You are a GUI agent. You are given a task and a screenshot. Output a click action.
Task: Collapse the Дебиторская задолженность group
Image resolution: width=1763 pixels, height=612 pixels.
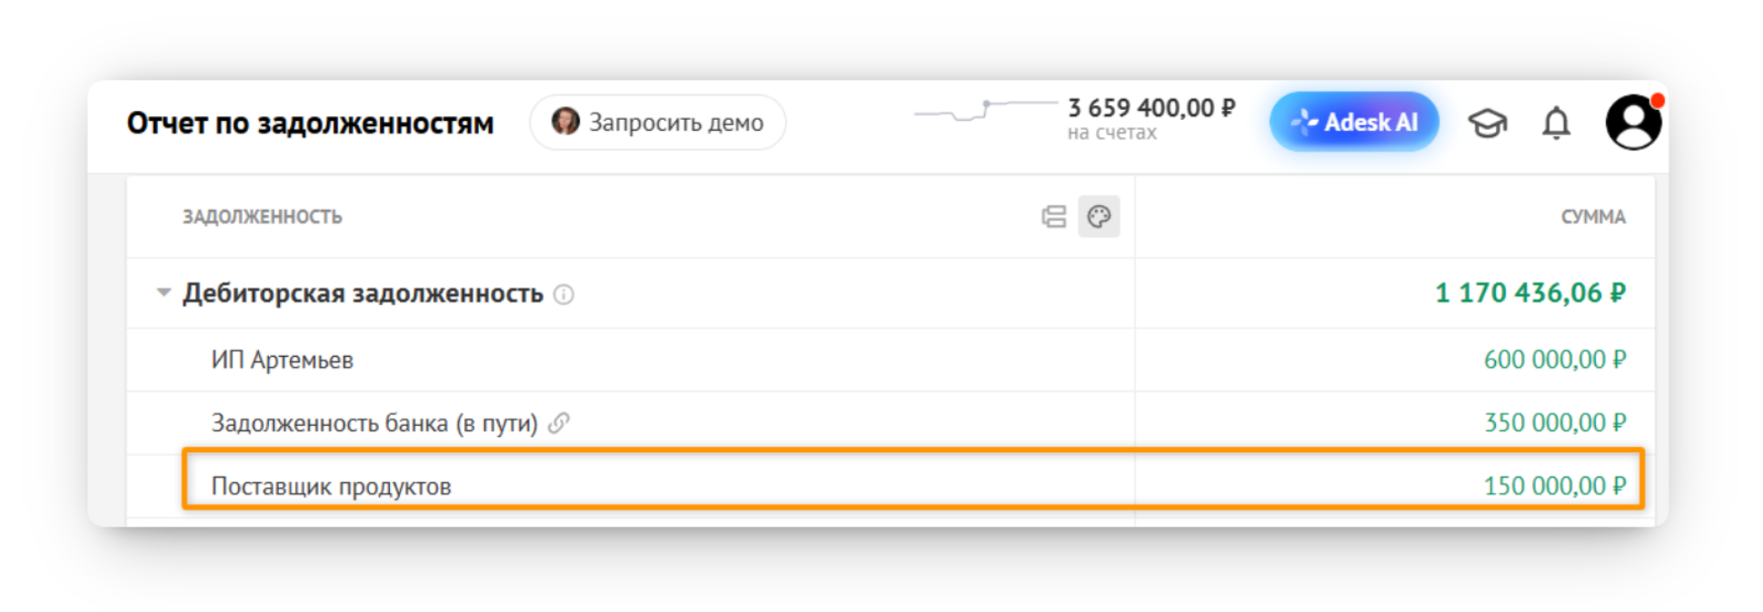164,292
